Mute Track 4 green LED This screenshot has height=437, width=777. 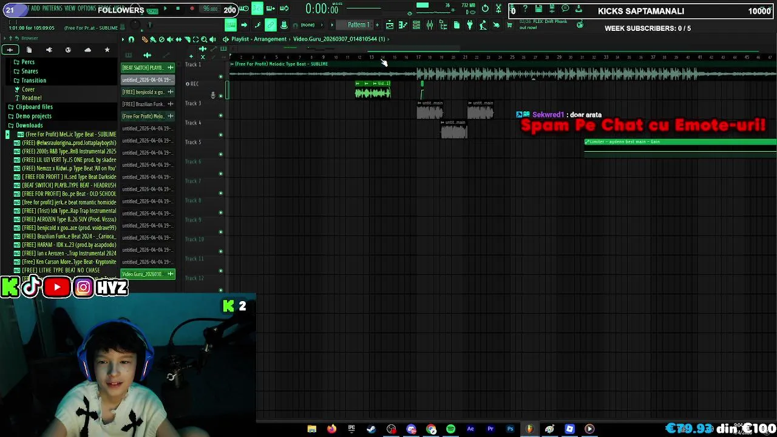(x=221, y=134)
